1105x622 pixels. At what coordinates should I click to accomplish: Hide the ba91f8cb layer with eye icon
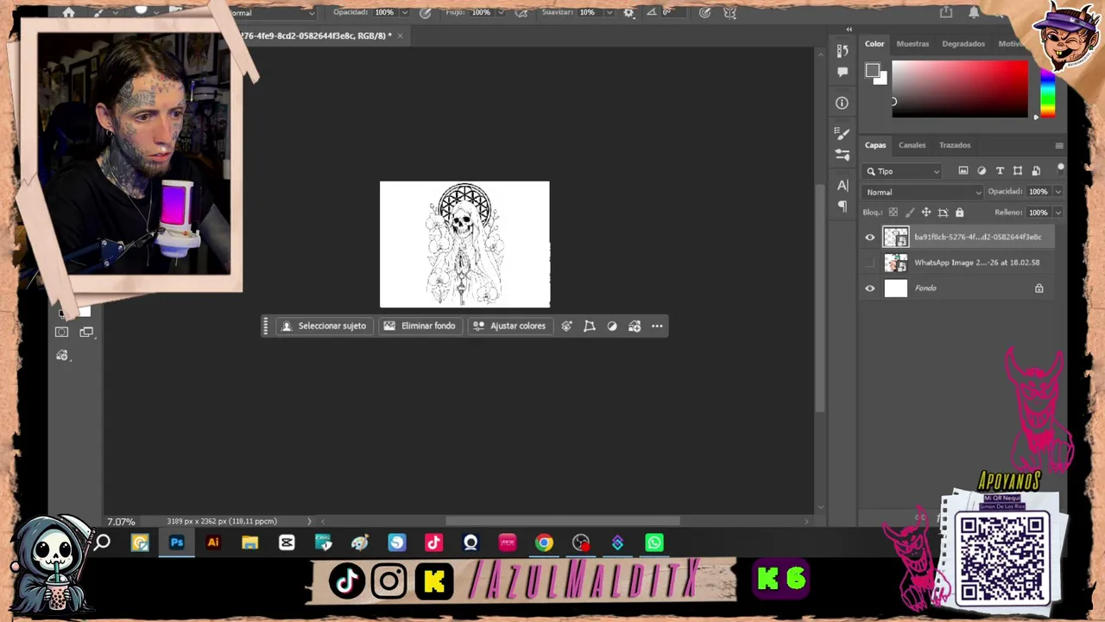870,237
